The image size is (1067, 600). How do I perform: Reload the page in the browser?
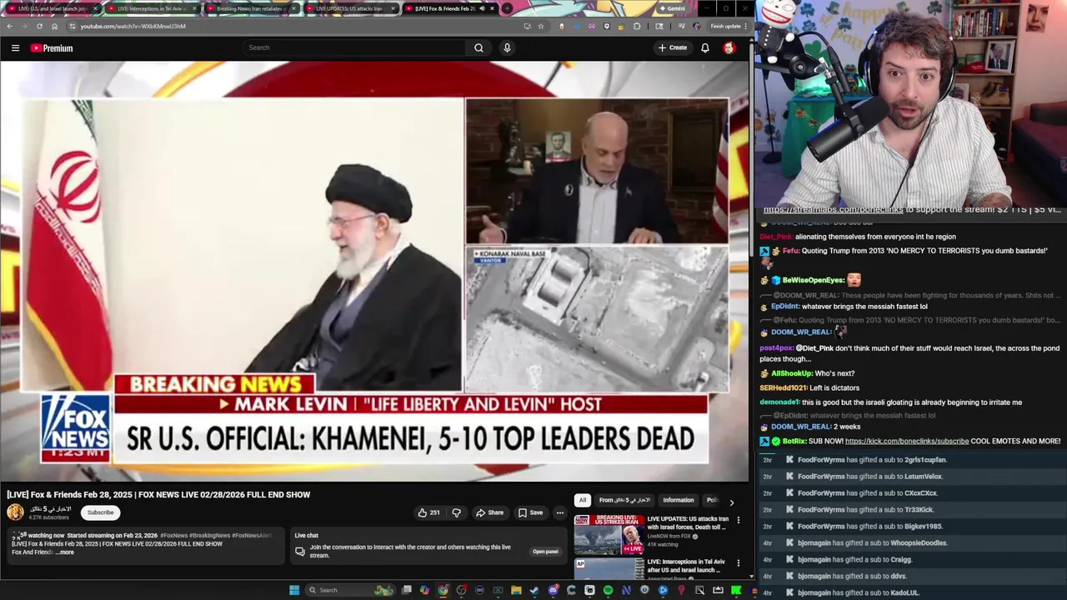pos(38,26)
